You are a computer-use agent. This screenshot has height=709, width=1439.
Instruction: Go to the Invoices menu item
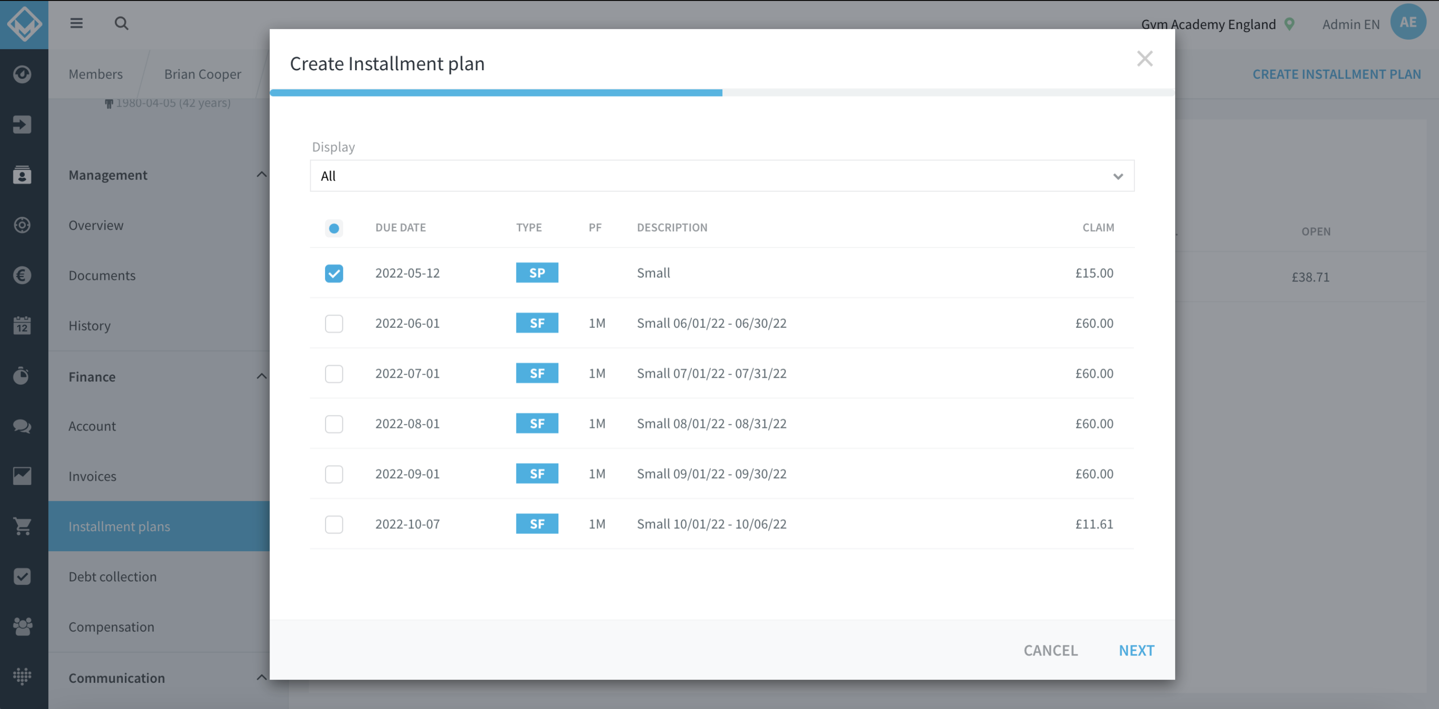[92, 476]
